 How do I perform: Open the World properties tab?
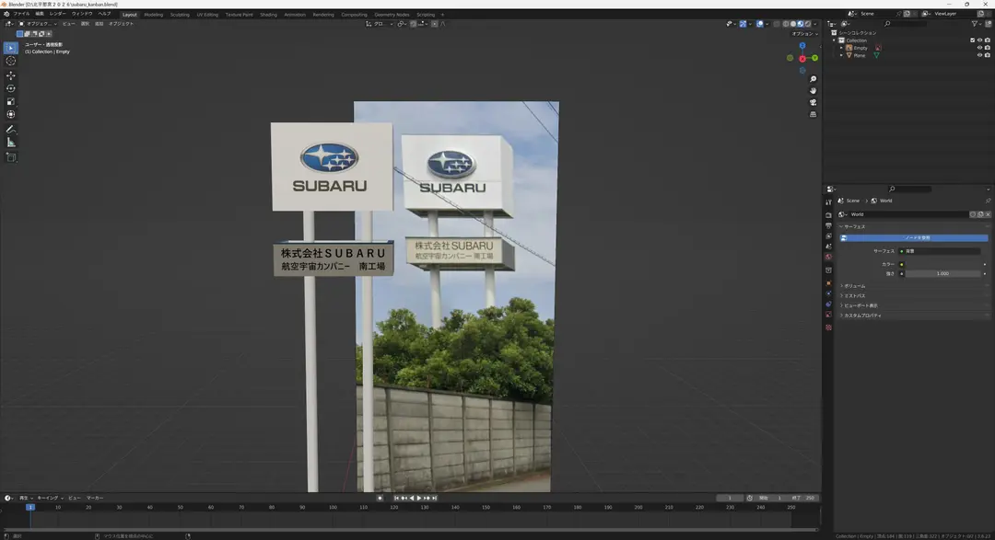tap(829, 257)
